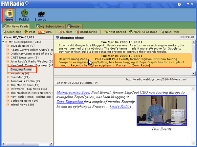The height and width of the screenshot is (147, 197).
Task: Click the info icon in title bar
Action: point(179,4)
